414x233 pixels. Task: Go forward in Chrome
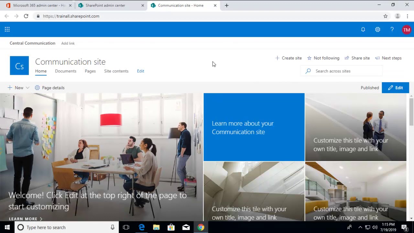pyautogui.click(x=16, y=16)
